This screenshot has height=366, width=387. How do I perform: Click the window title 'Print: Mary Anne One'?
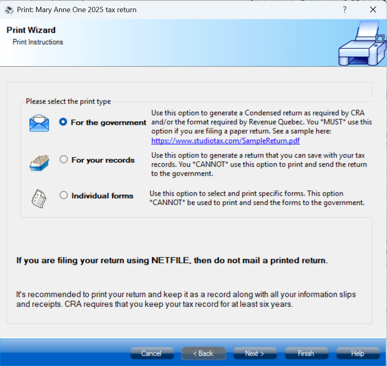point(77,10)
